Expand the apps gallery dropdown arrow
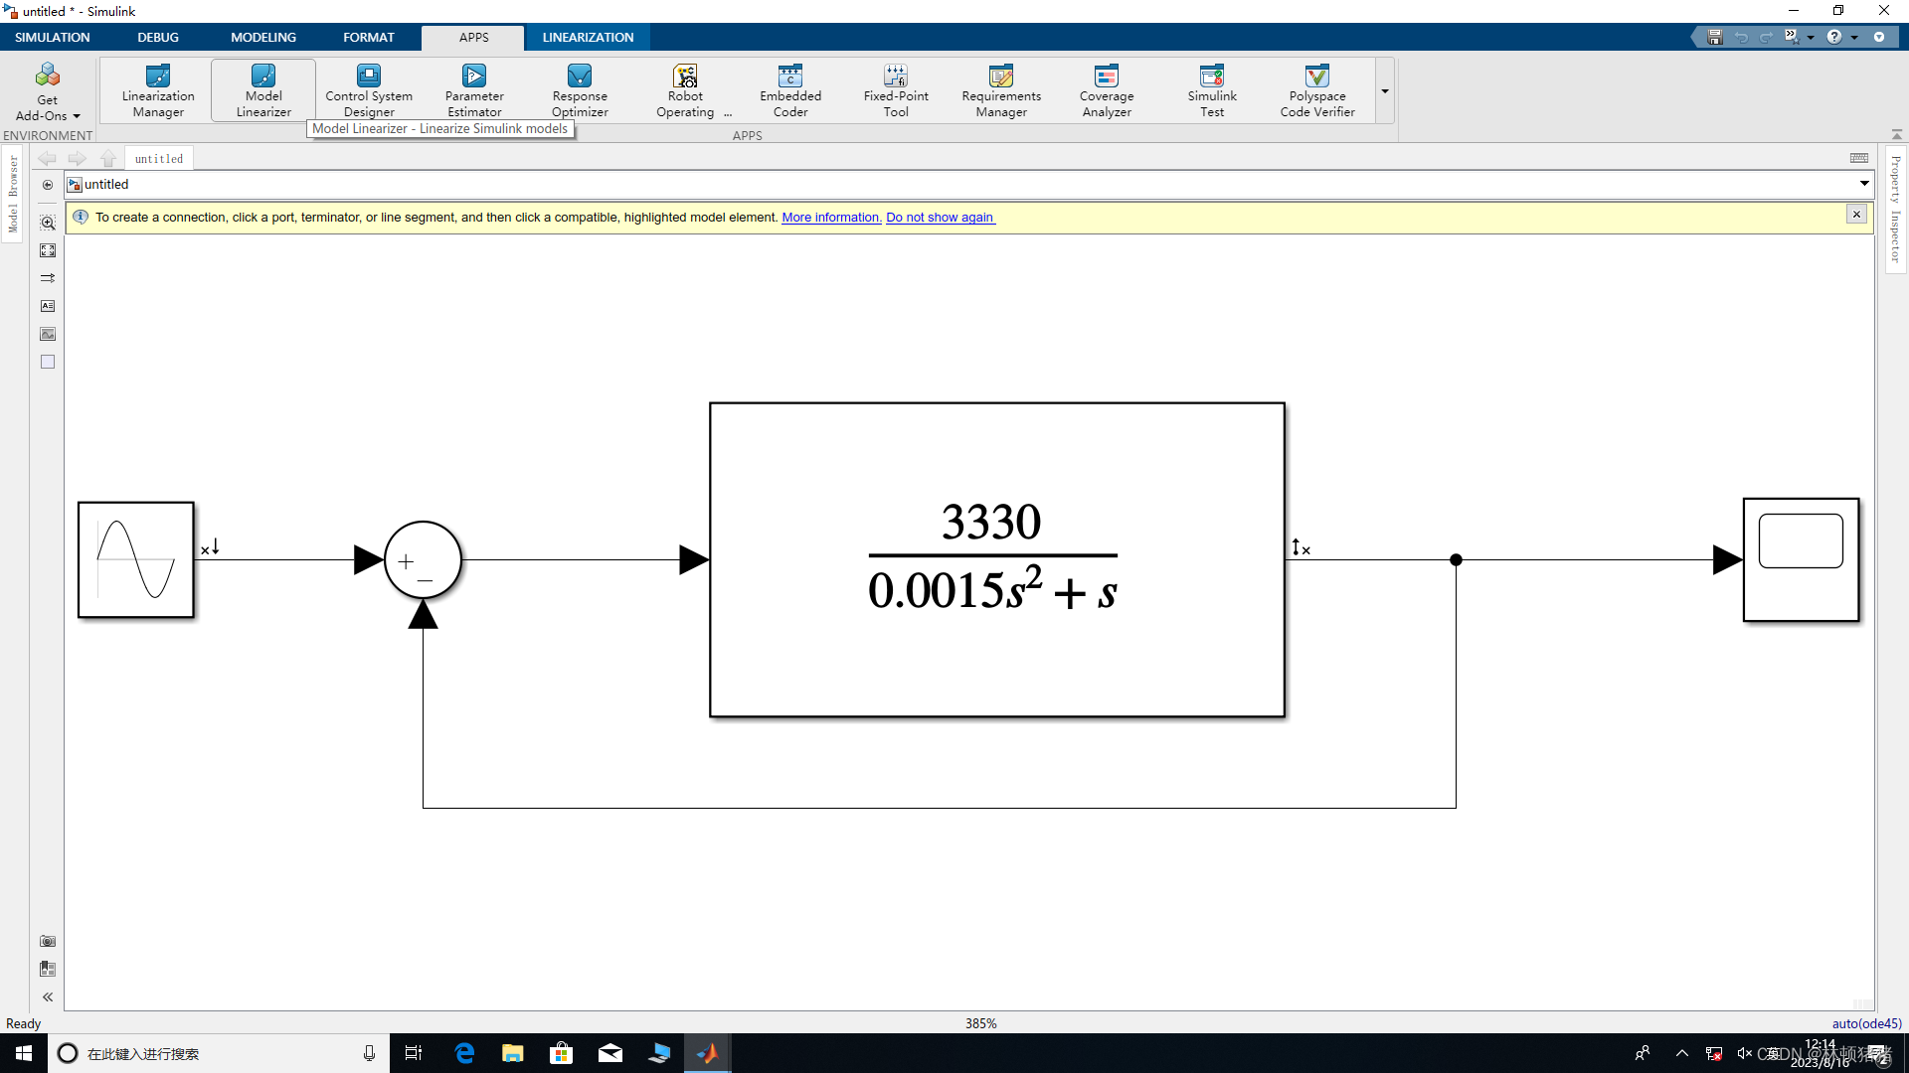 pos(1384,91)
